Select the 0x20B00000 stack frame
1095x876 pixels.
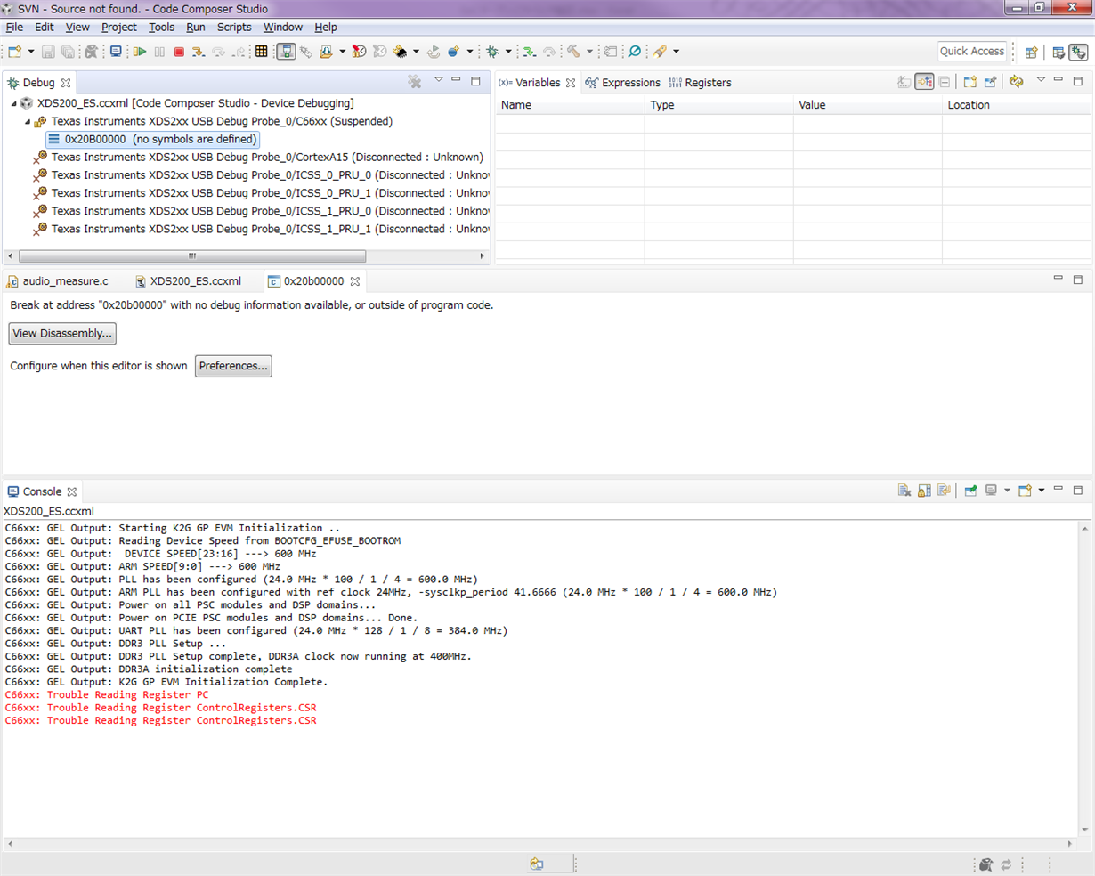click(152, 139)
